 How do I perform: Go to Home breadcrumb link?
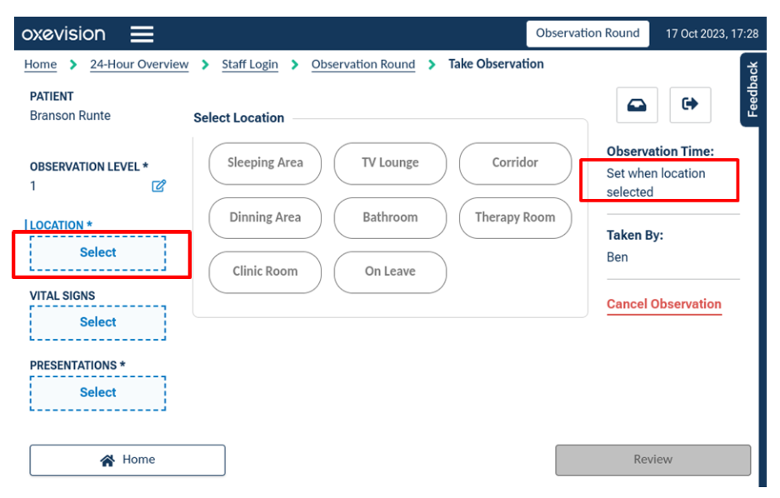coord(40,64)
